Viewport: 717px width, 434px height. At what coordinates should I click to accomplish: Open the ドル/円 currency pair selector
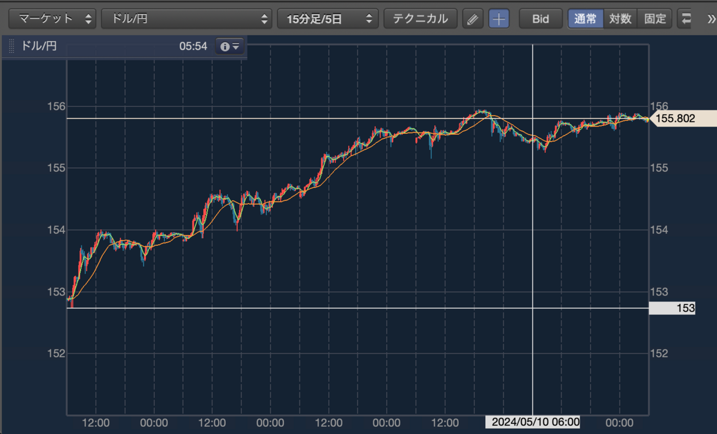187,19
